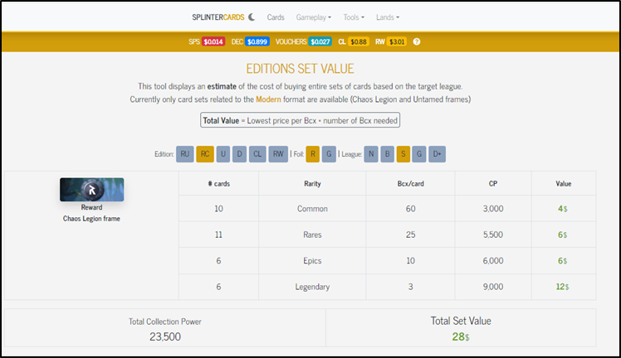Screen dimensions: 621x358
Task: Click the VOUCHERS price badge $0.027
Action: (x=320, y=41)
